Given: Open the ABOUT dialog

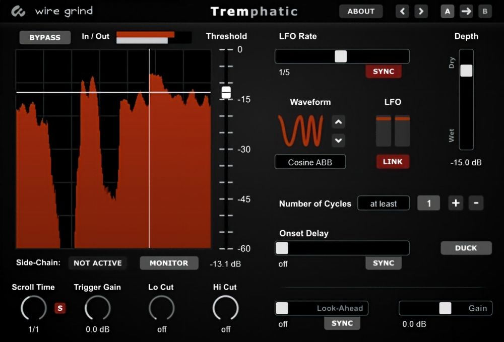Looking at the screenshot, I should 361,12.
